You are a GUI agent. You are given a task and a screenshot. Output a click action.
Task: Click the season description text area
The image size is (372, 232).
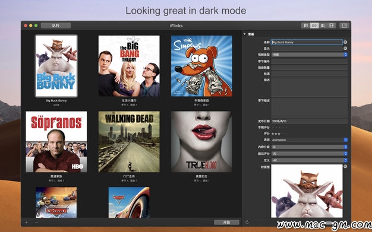[x=310, y=107]
